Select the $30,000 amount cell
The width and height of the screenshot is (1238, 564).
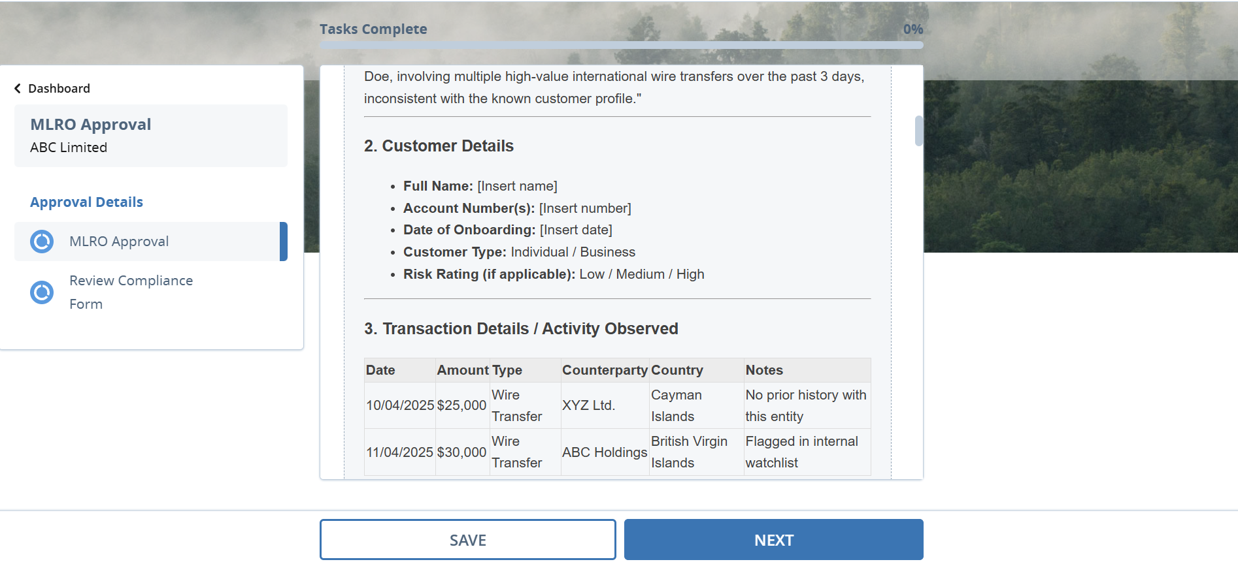(x=461, y=452)
